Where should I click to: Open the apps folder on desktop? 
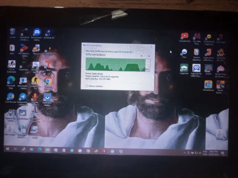point(12,49)
